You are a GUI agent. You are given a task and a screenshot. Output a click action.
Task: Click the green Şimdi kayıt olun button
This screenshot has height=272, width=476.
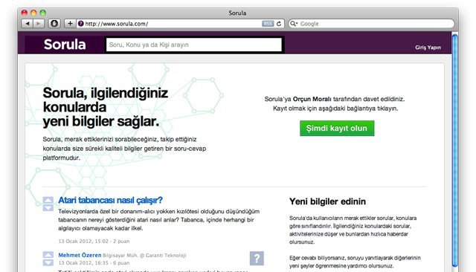(337, 129)
